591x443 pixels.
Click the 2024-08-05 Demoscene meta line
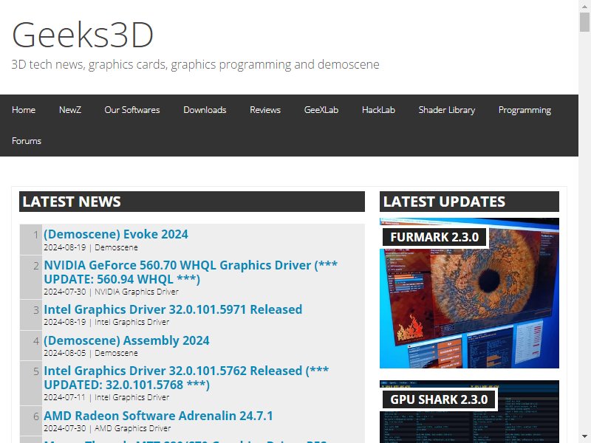91,353
